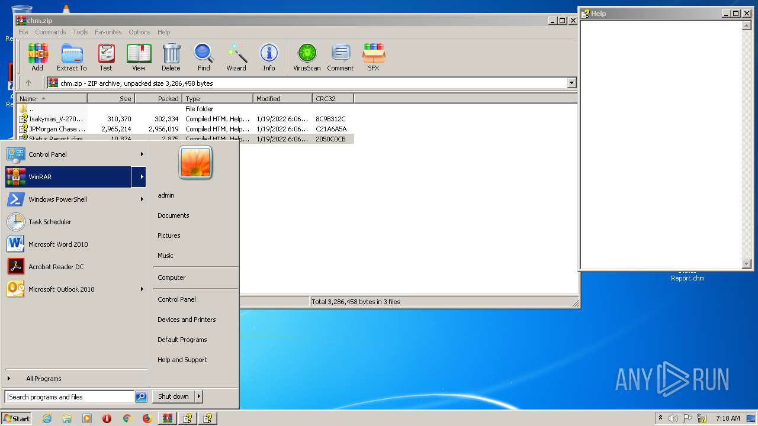
Task: Open the address bar path dropdown
Action: click(x=571, y=83)
